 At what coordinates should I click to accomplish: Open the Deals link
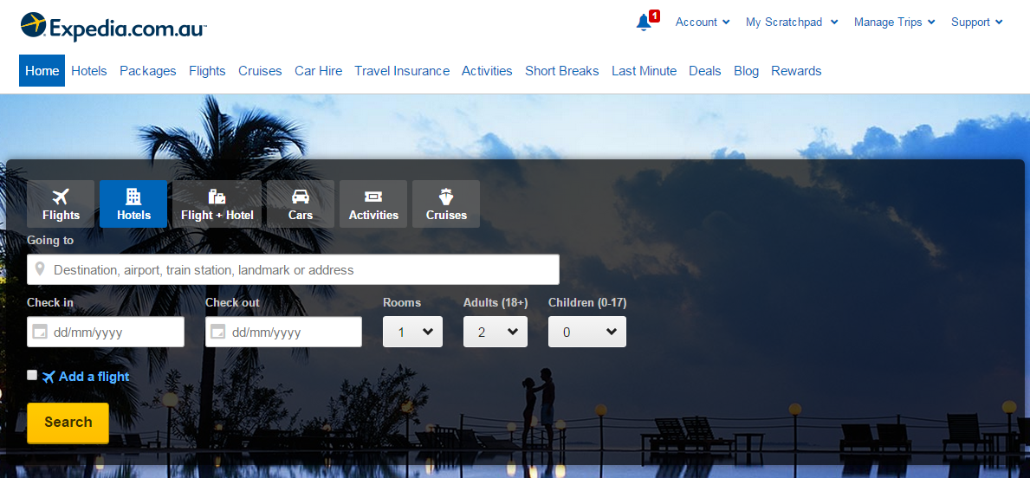[x=705, y=71]
